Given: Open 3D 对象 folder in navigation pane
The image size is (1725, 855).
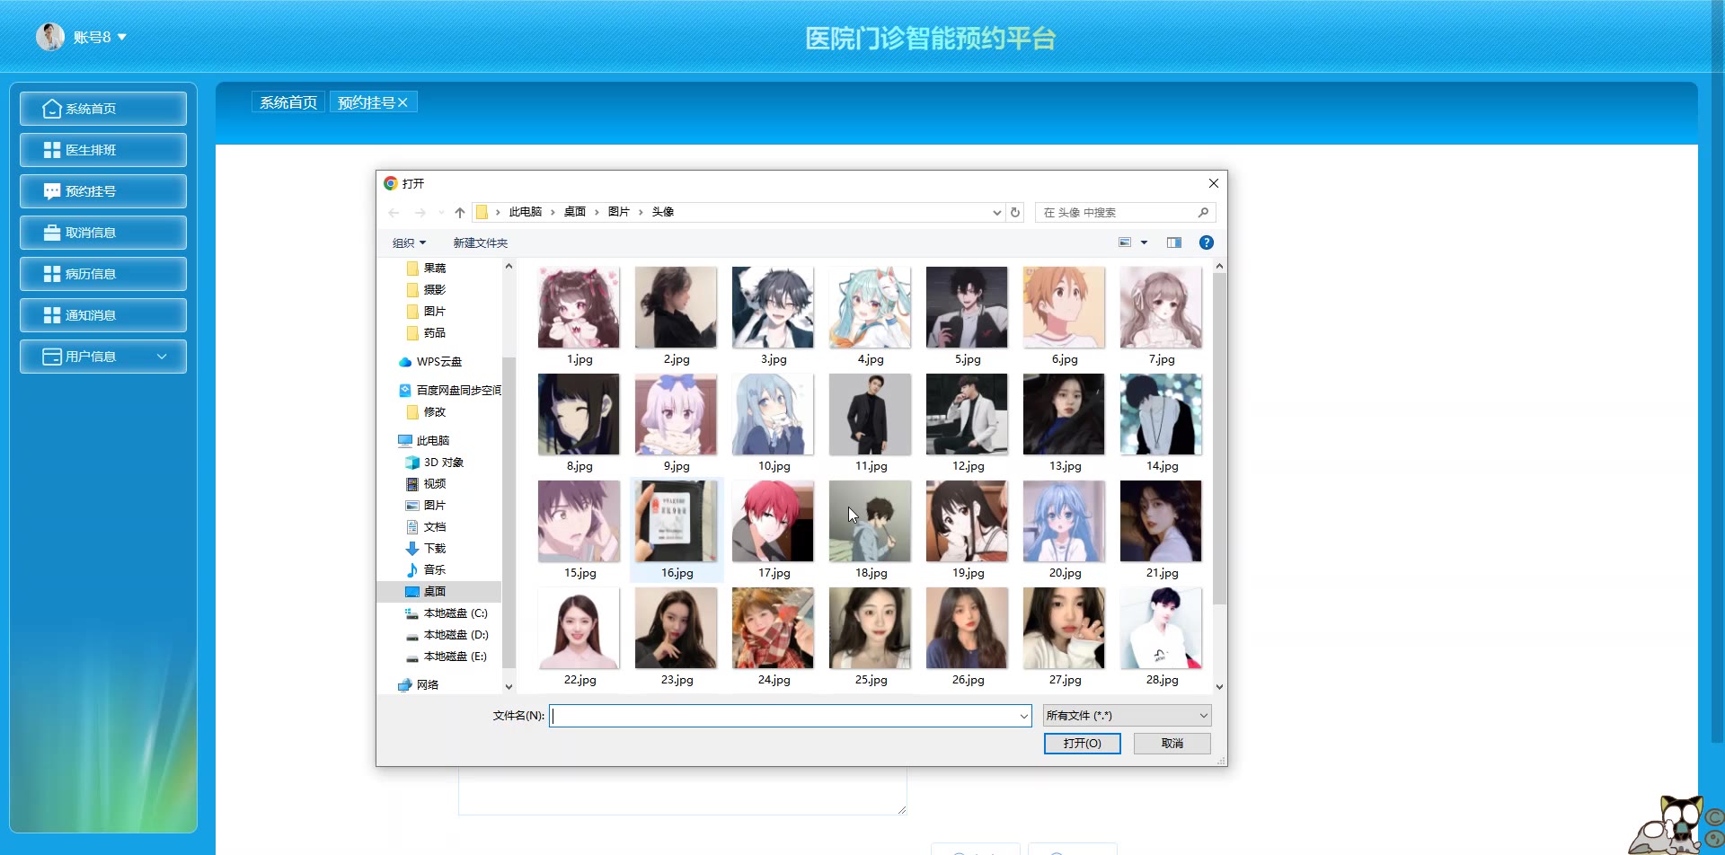Looking at the screenshot, I should click(435, 463).
